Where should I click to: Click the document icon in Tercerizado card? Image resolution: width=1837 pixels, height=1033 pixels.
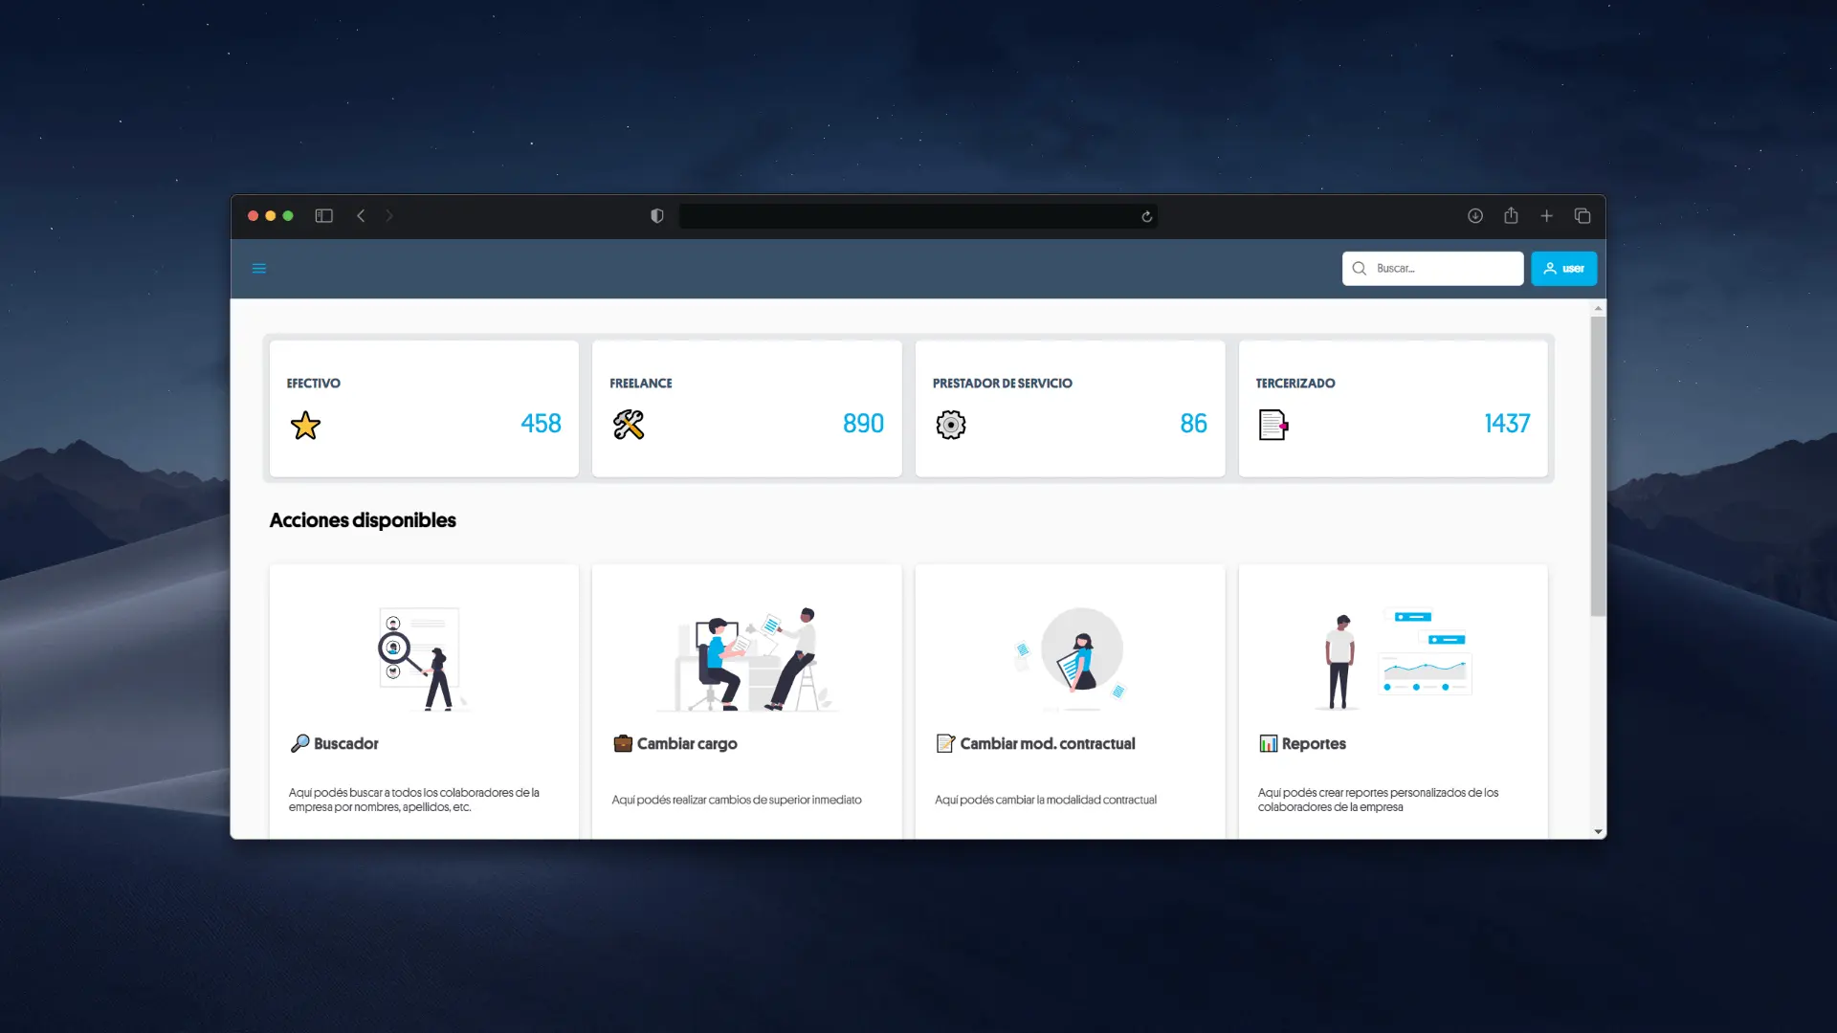(1273, 425)
